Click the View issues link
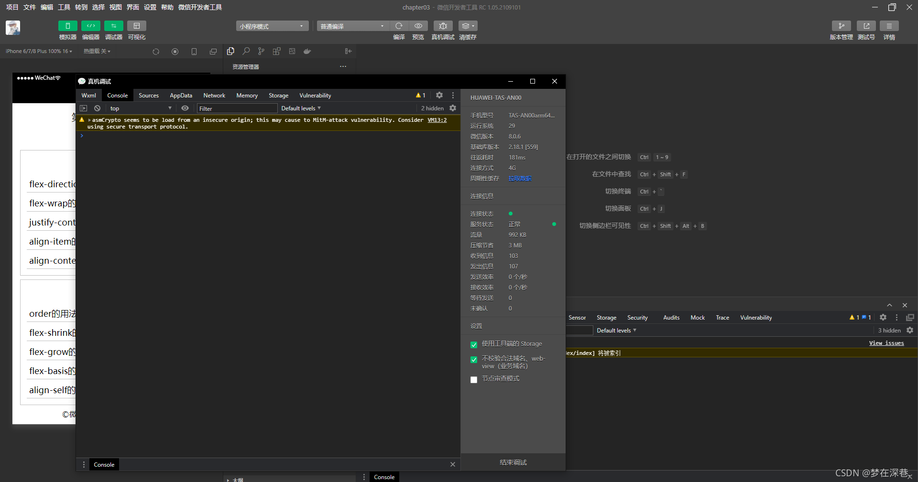918x482 pixels. (886, 343)
